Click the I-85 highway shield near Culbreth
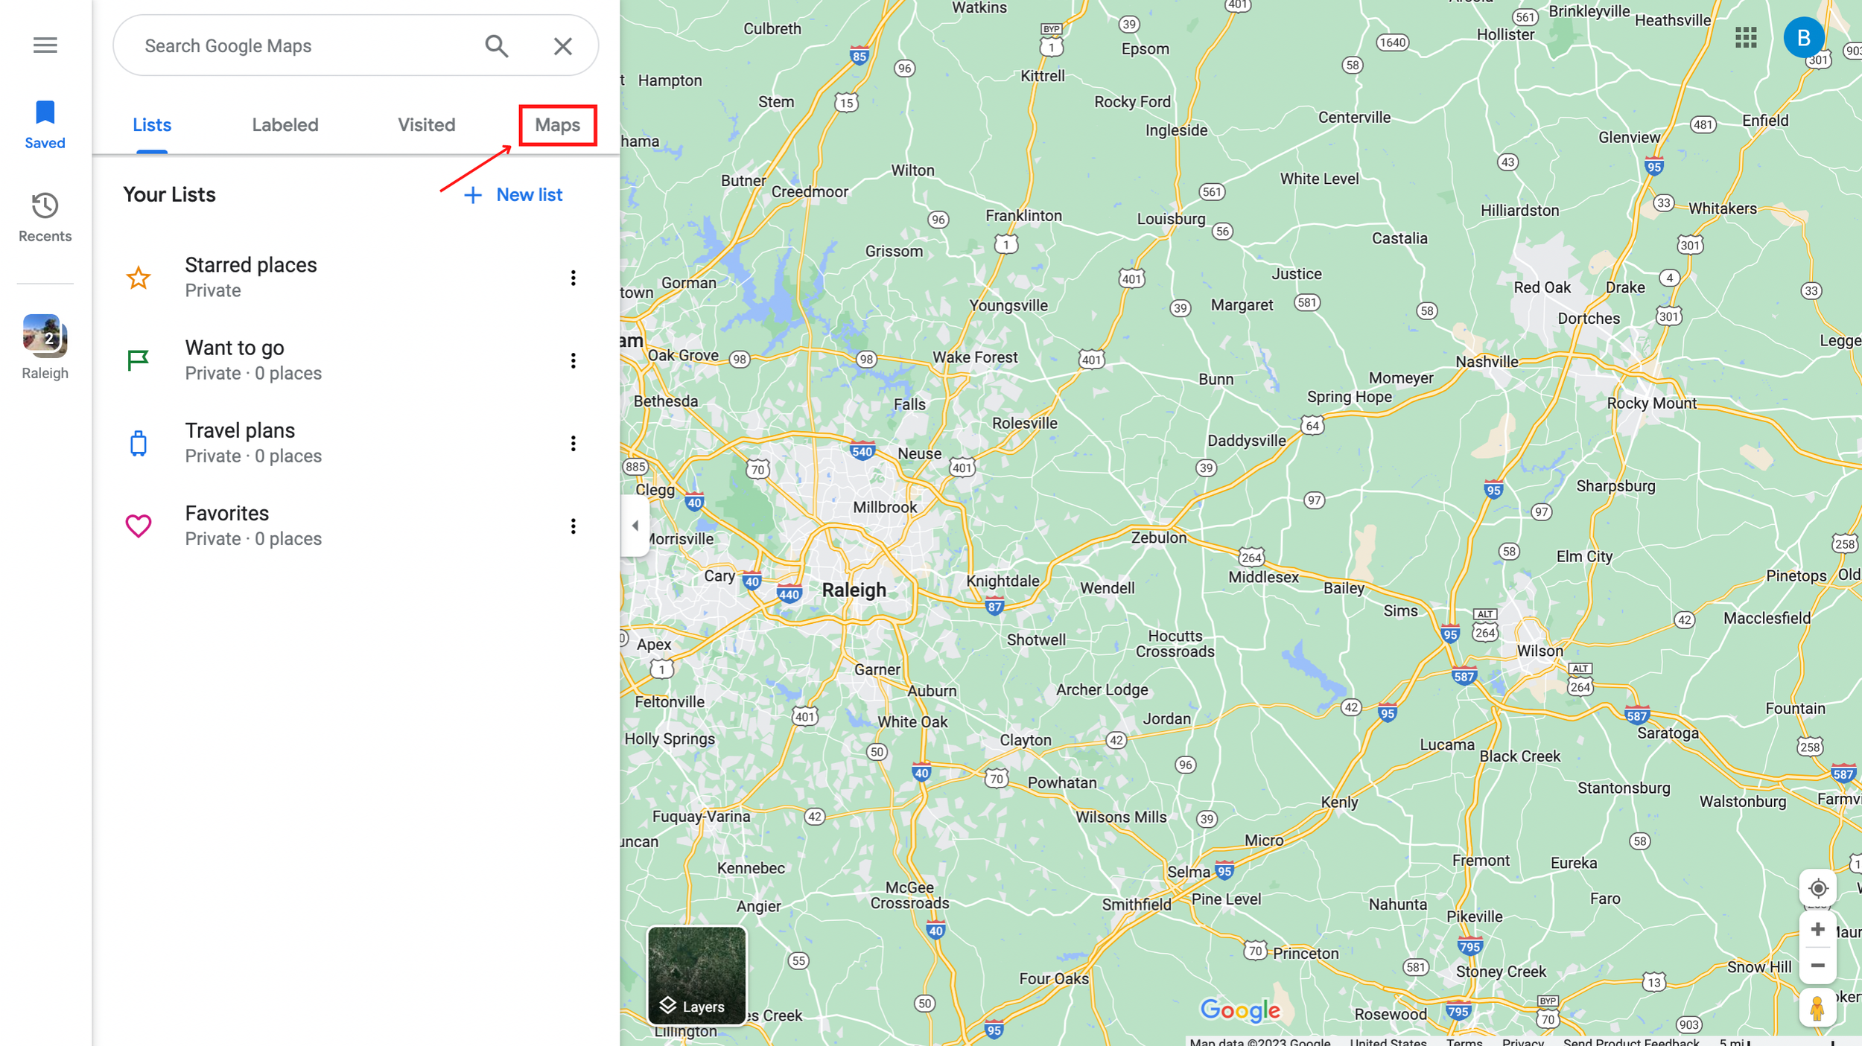1862x1046 pixels. pyautogui.click(x=859, y=55)
